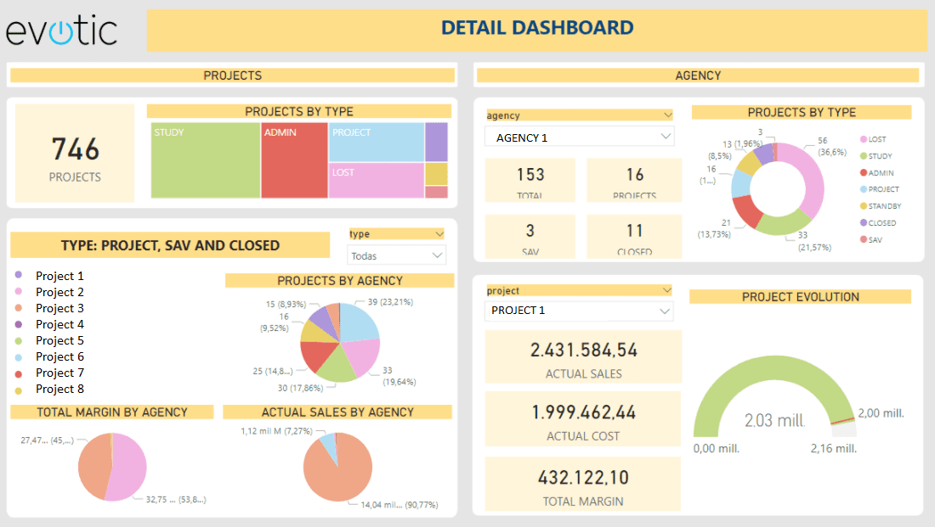Select Project 1 in legend list
Image resolution: width=935 pixels, height=527 pixels.
coord(59,276)
